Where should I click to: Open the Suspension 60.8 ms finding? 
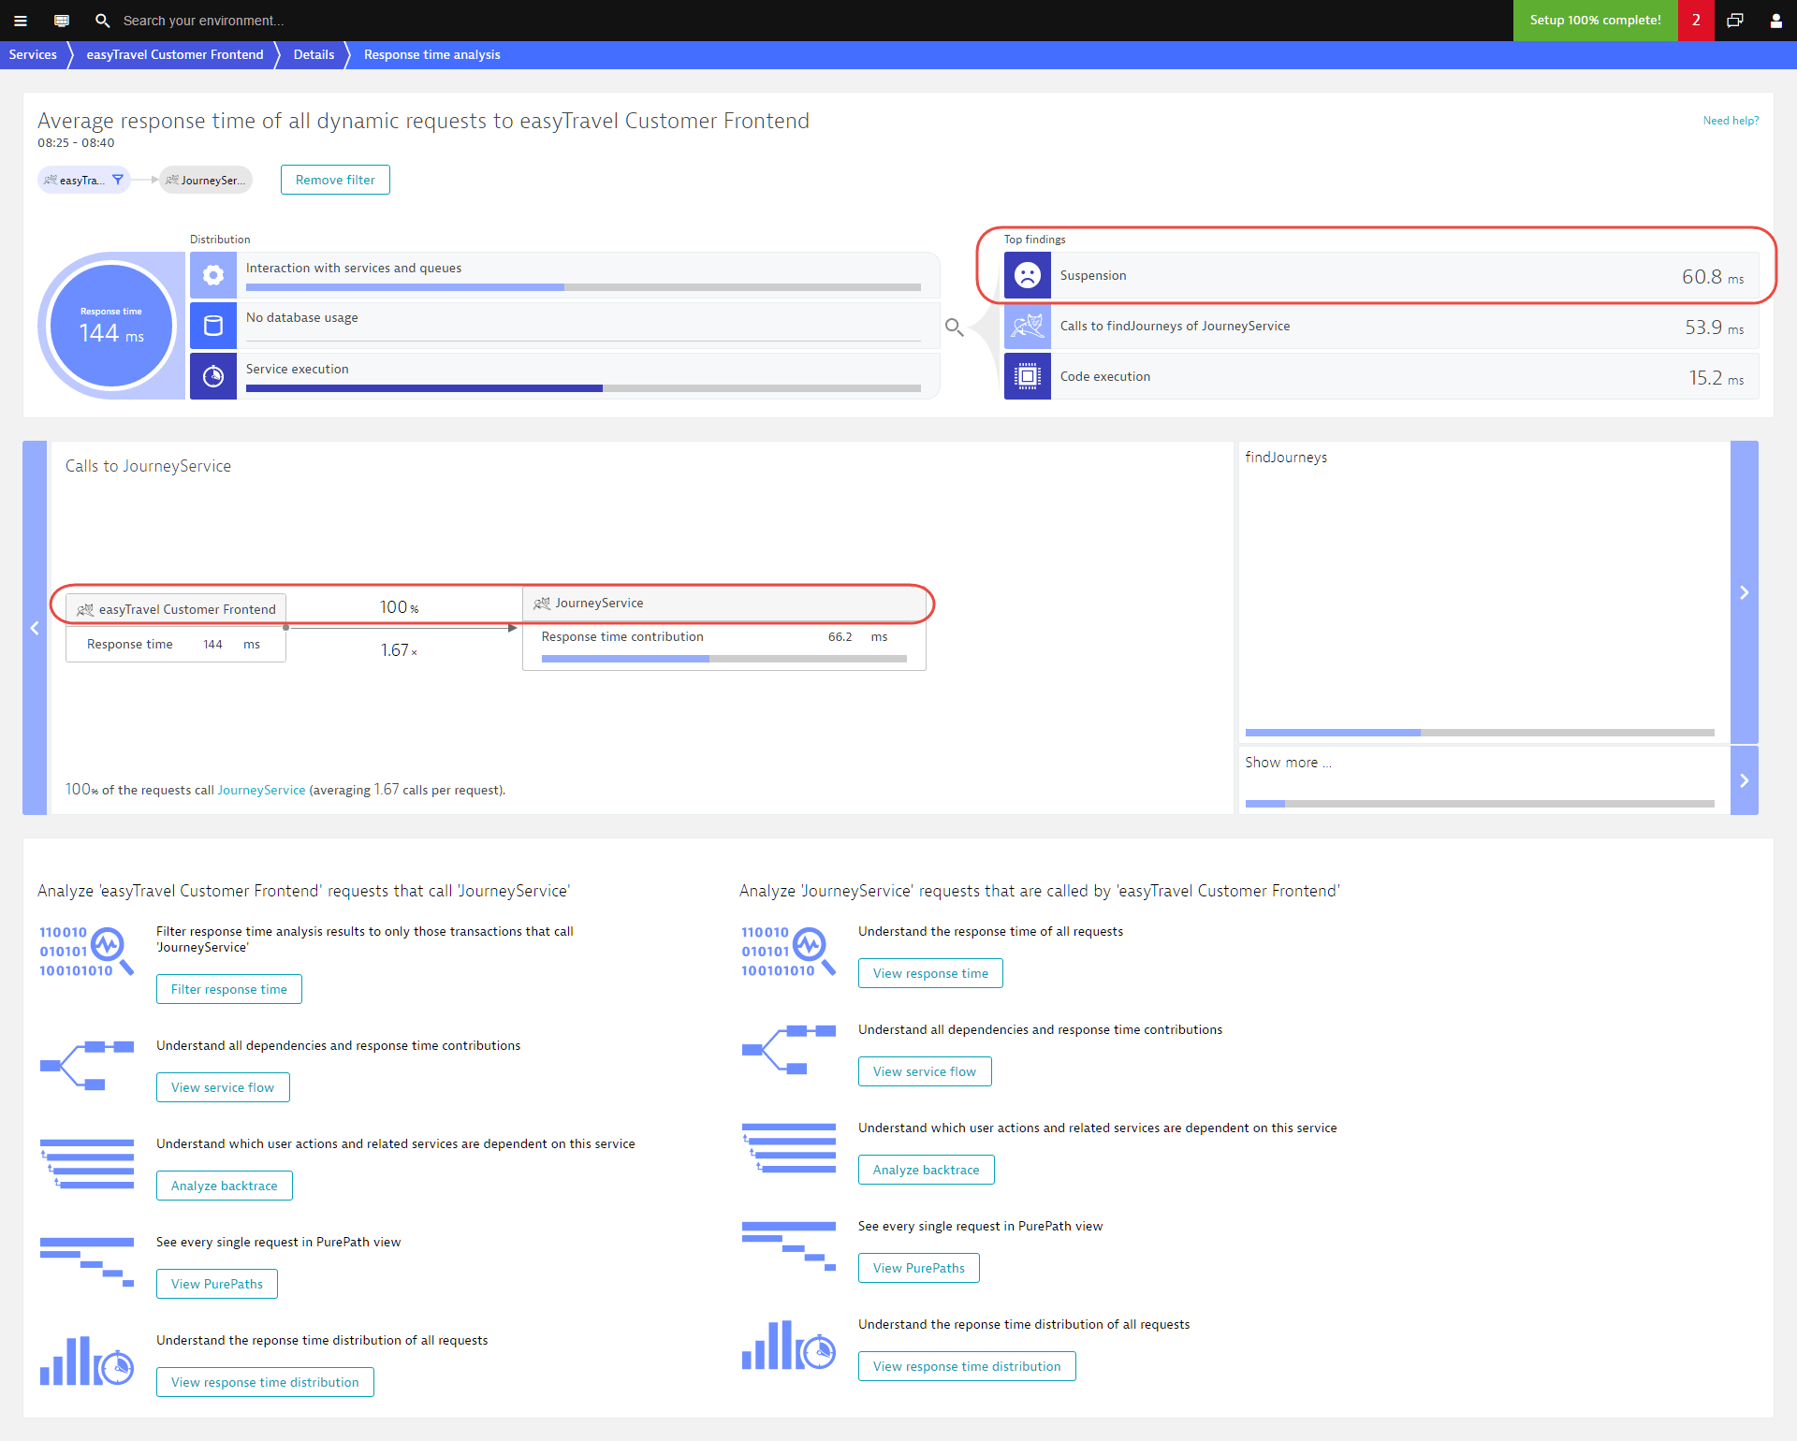click(1381, 275)
